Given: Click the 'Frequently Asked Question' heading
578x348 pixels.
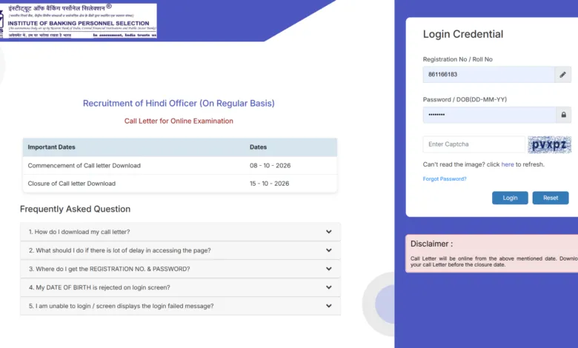Looking at the screenshot, I should (75, 209).
